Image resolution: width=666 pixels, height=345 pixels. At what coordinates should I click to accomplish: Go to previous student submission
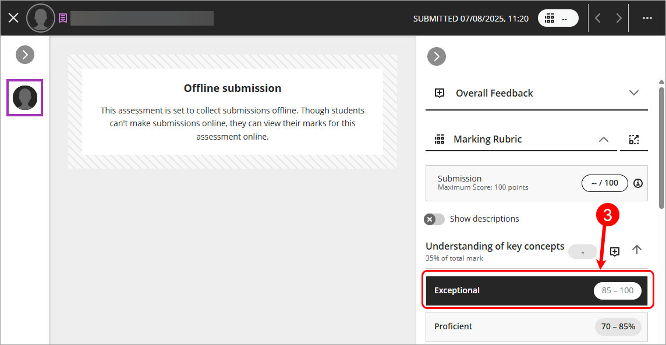tap(598, 18)
